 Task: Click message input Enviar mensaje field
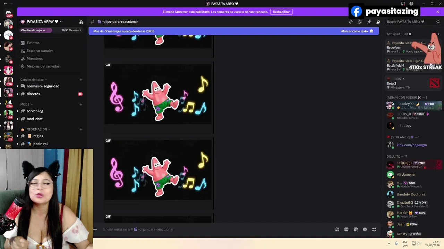coord(217,229)
